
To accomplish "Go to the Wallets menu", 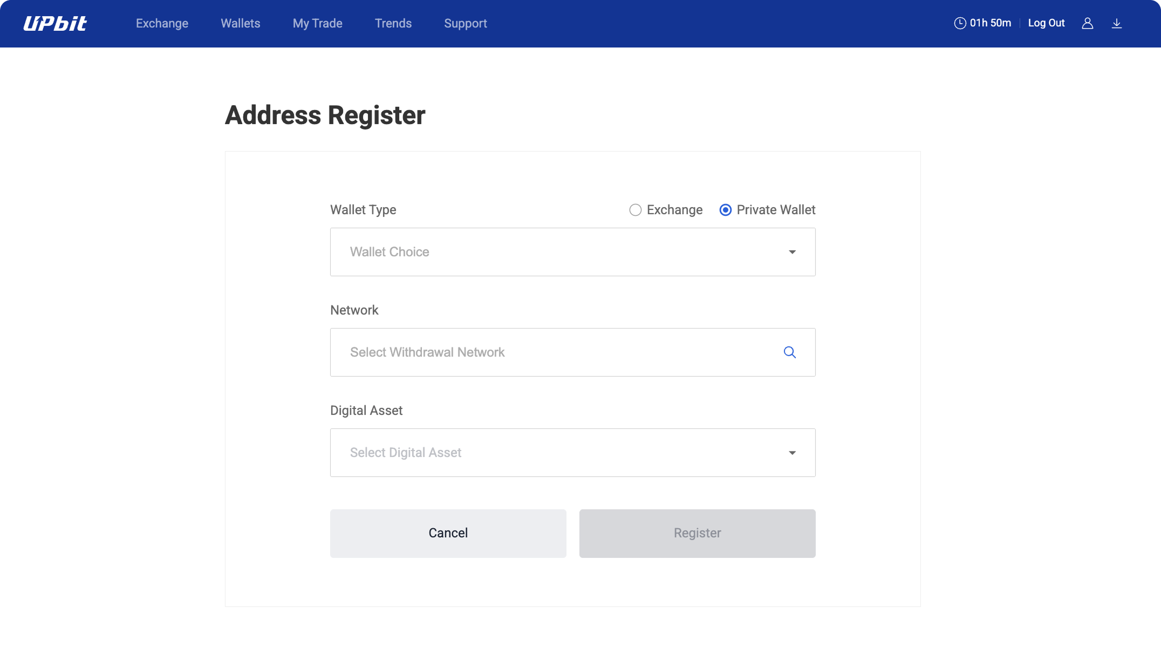I will click(240, 23).
